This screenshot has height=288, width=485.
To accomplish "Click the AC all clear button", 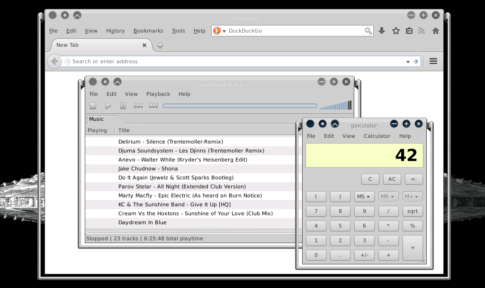I will (392, 179).
